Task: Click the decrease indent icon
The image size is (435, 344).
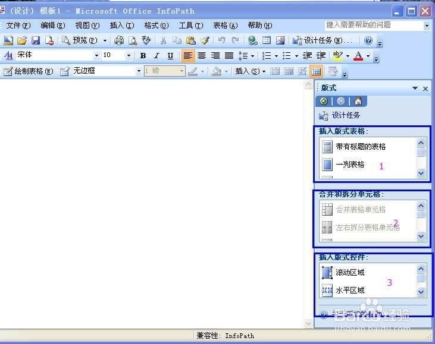Action: [307, 56]
